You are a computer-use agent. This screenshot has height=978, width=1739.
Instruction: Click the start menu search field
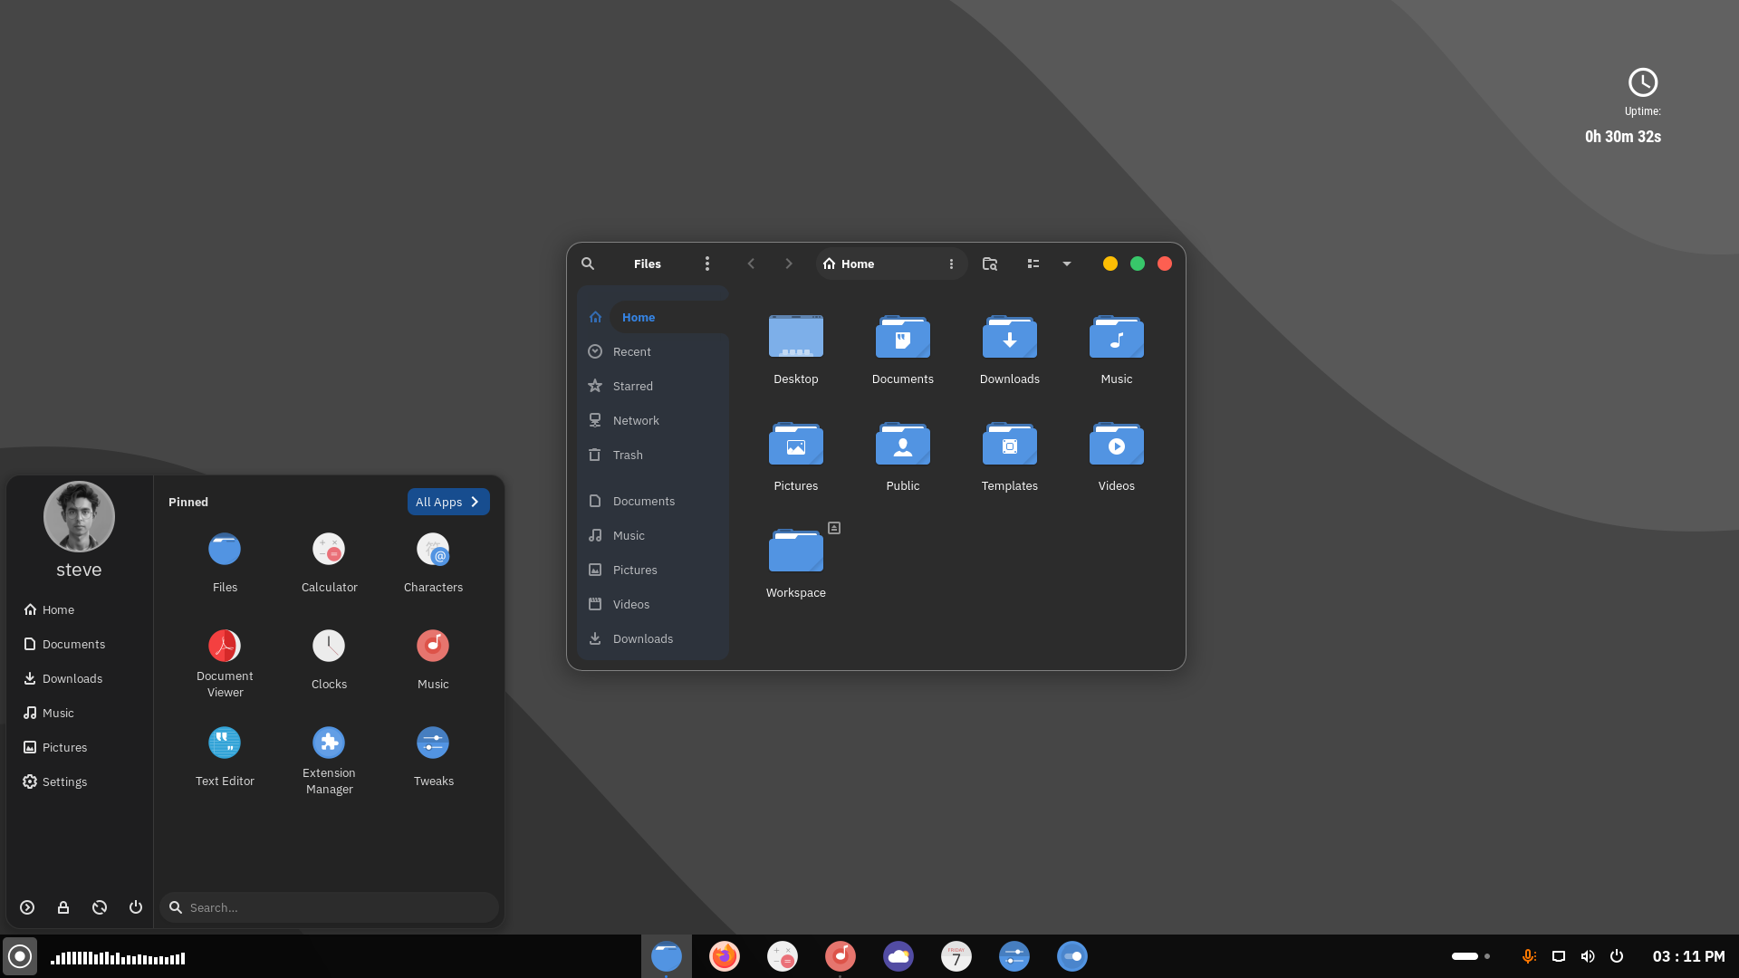point(330,907)
